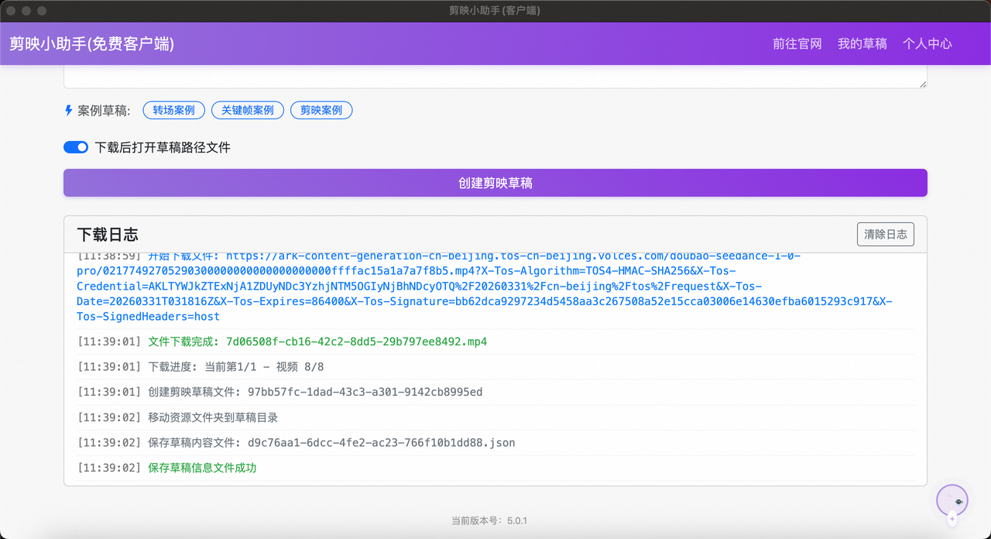Grab the textarea resize handle corner
The width and height of the screenshot is (991, 539).
922,84
